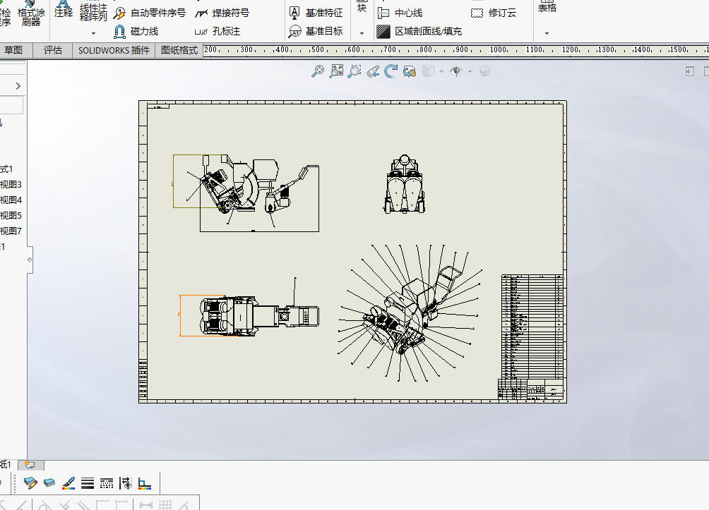Viewport: 709px width, 510px height.
Task: Toggle the hide/show items eye icon
Action: pyautogui.click(x=456, y=71)
